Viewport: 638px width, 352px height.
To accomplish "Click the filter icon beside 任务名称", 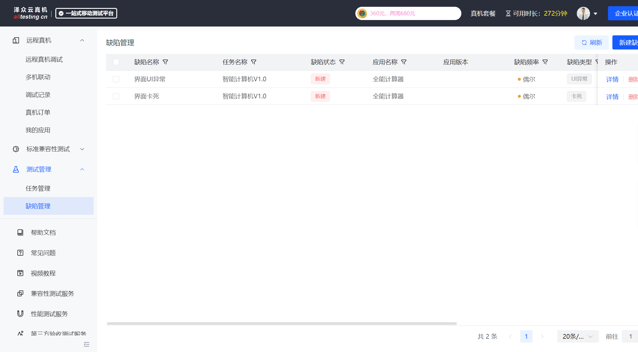I will coord(254,62).
